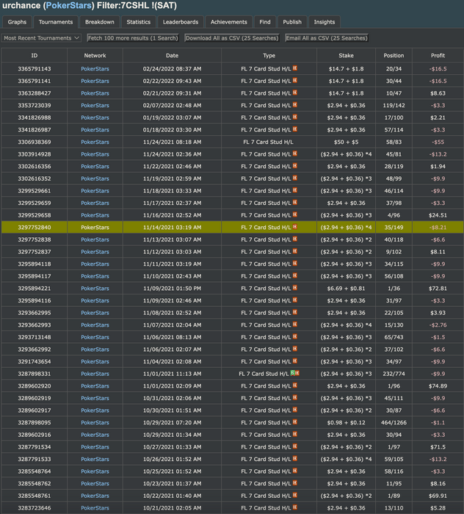Click the red type icon in row 3295894221

point(295,288)
